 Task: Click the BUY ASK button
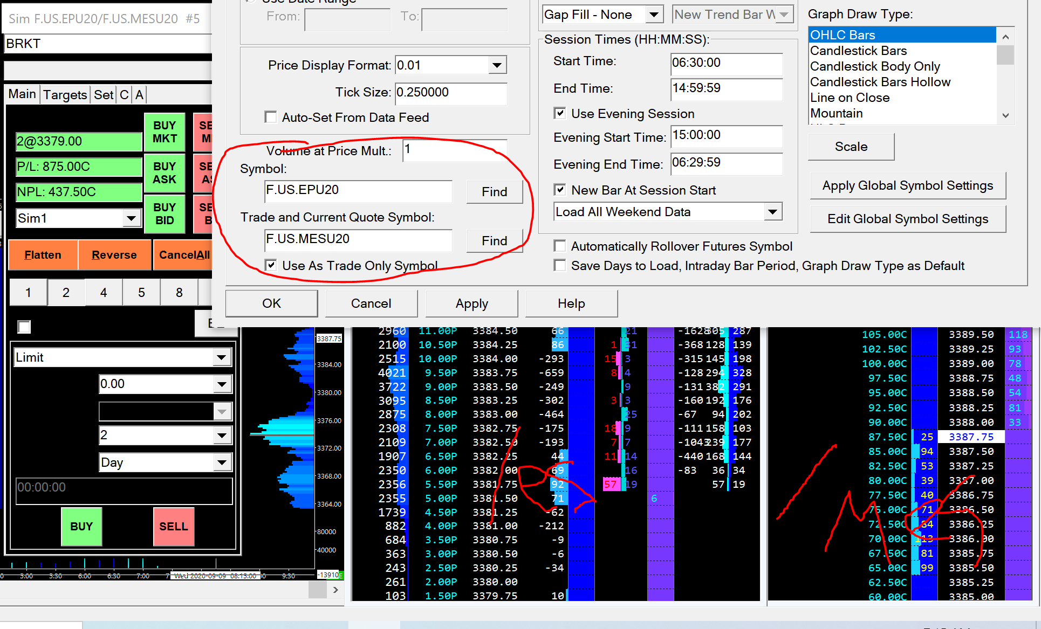click(165, 173)
